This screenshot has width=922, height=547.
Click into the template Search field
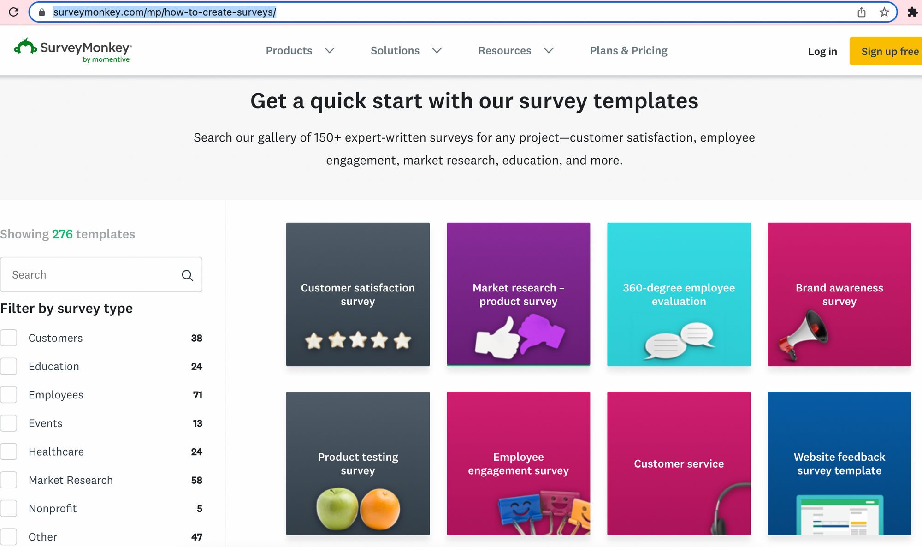[x=92, y=275]
